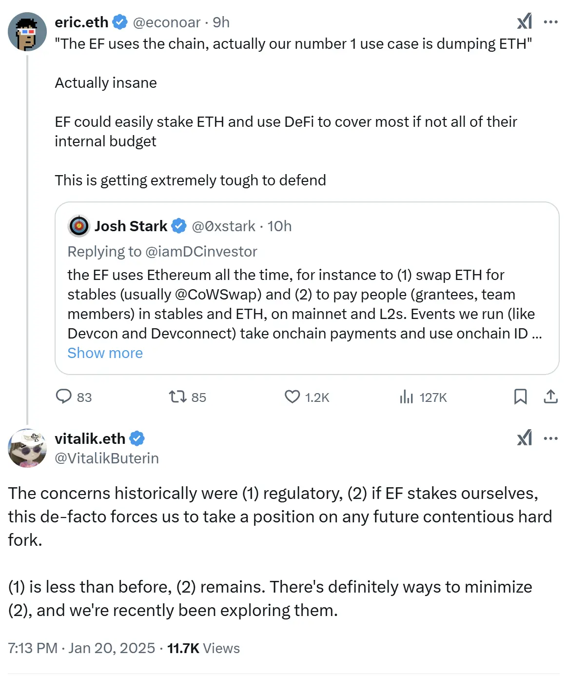Viewport: 568px width, 676px height.
Task: View analytics showing 127K views
Action: (406, 397)
